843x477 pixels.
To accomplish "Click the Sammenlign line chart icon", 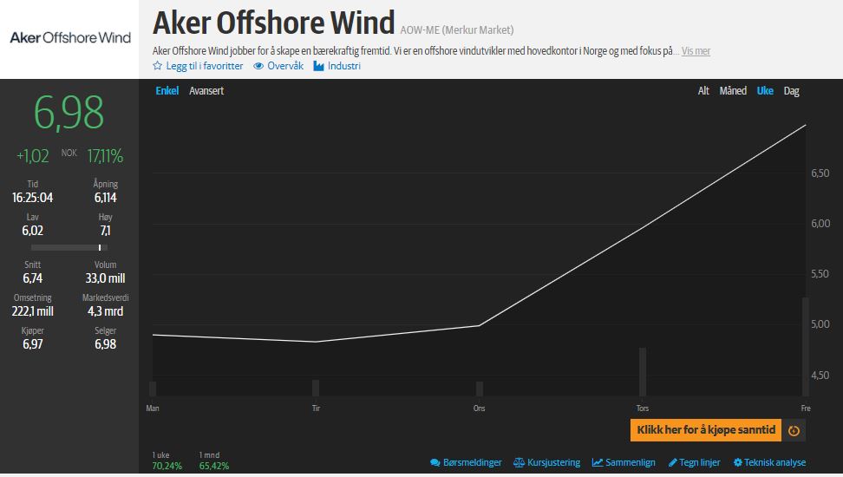I will pos(598,462).
